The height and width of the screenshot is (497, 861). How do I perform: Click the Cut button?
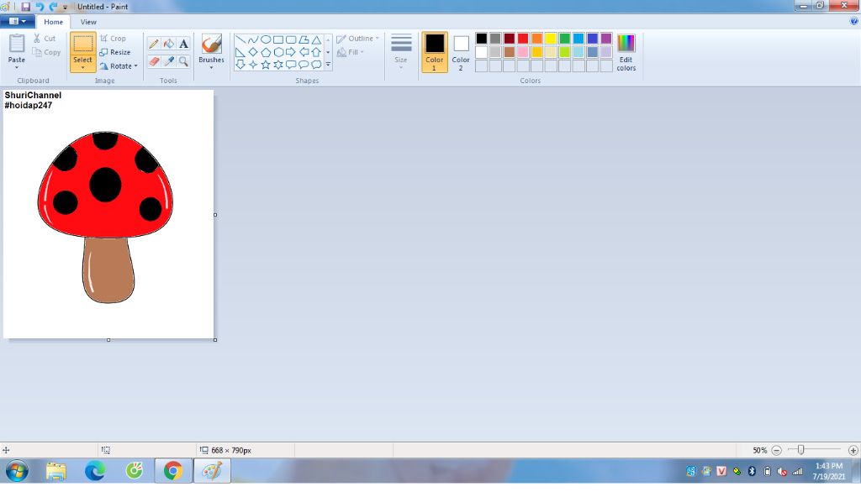tap(45, 39)
